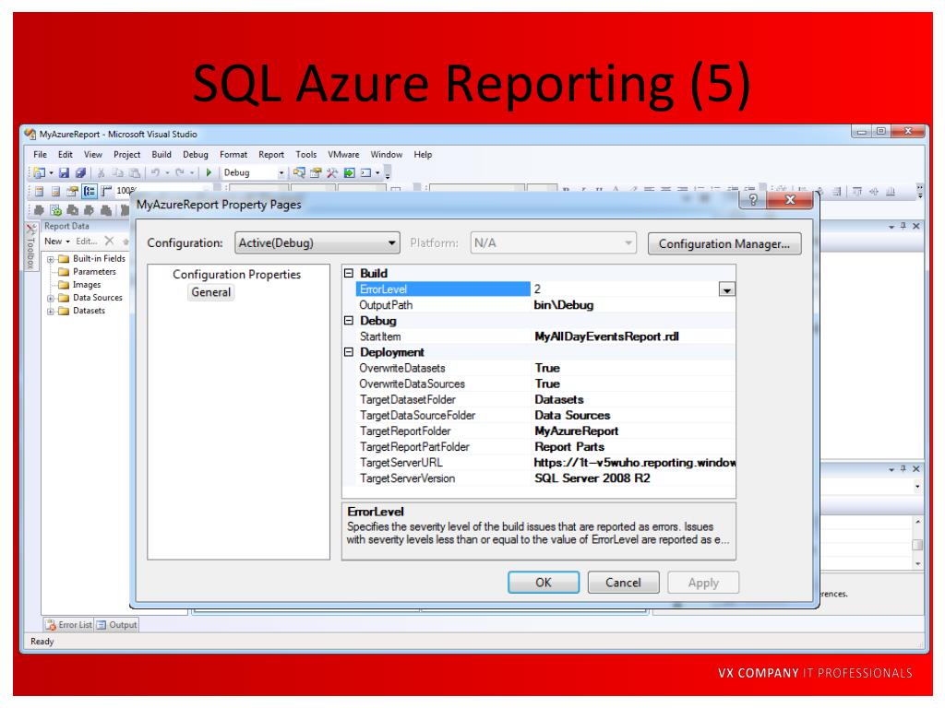
Task: Click the Parameters folder icon
Action: point(64,272)
